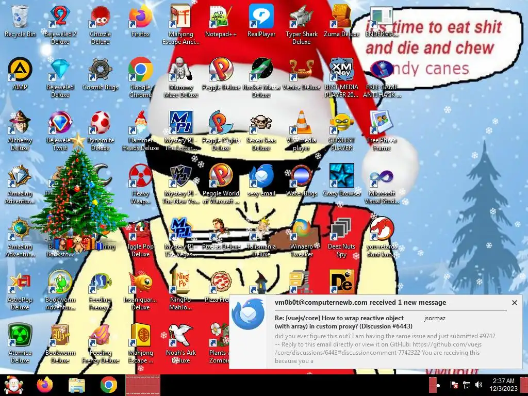
Task: Select Amazing Adventures compass shortcut at top
Action: click(x=20, y=184)
